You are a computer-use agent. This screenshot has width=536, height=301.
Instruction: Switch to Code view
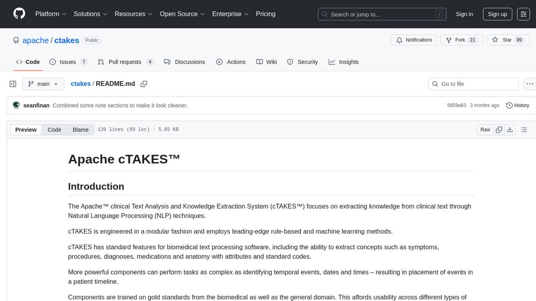[x=54, y=130]
